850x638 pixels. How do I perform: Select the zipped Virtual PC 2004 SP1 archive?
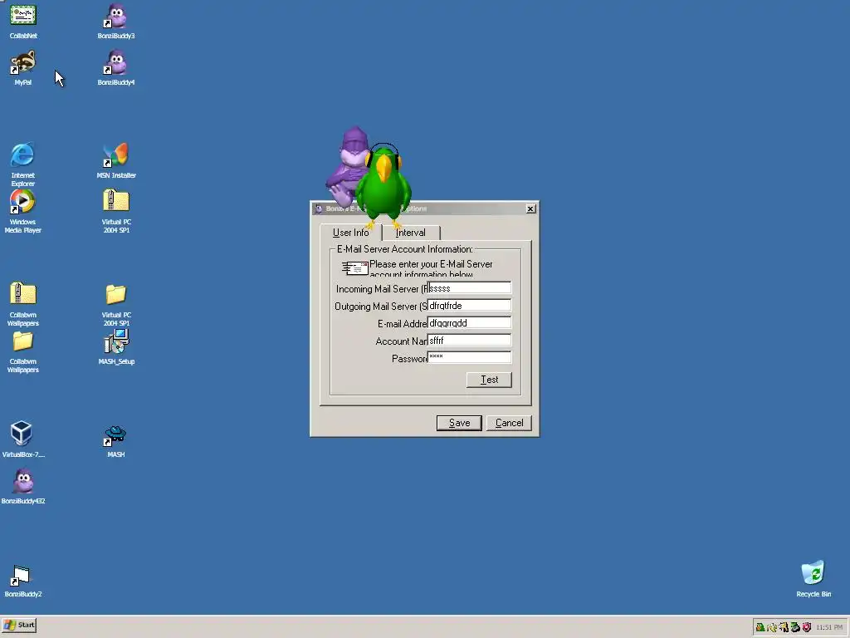point(116,211)
